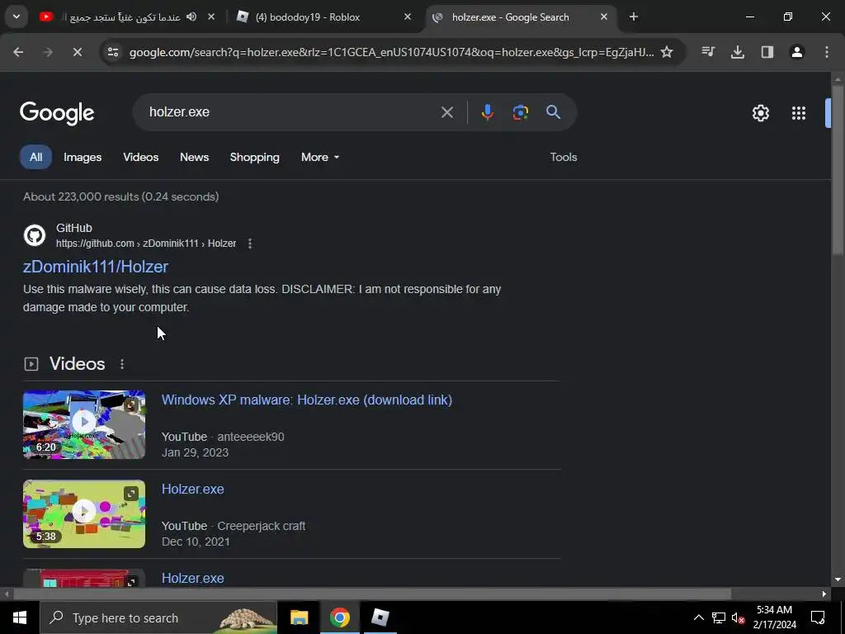Open the Chrome profile icon
Viewport: 845px width, 634px height.
click(x=797, y=52)
